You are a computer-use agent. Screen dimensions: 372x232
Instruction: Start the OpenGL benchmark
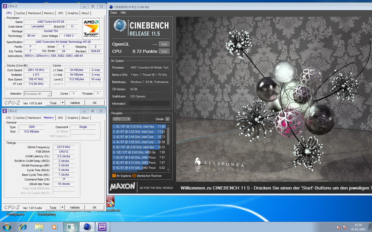click(x=164, y=44)
